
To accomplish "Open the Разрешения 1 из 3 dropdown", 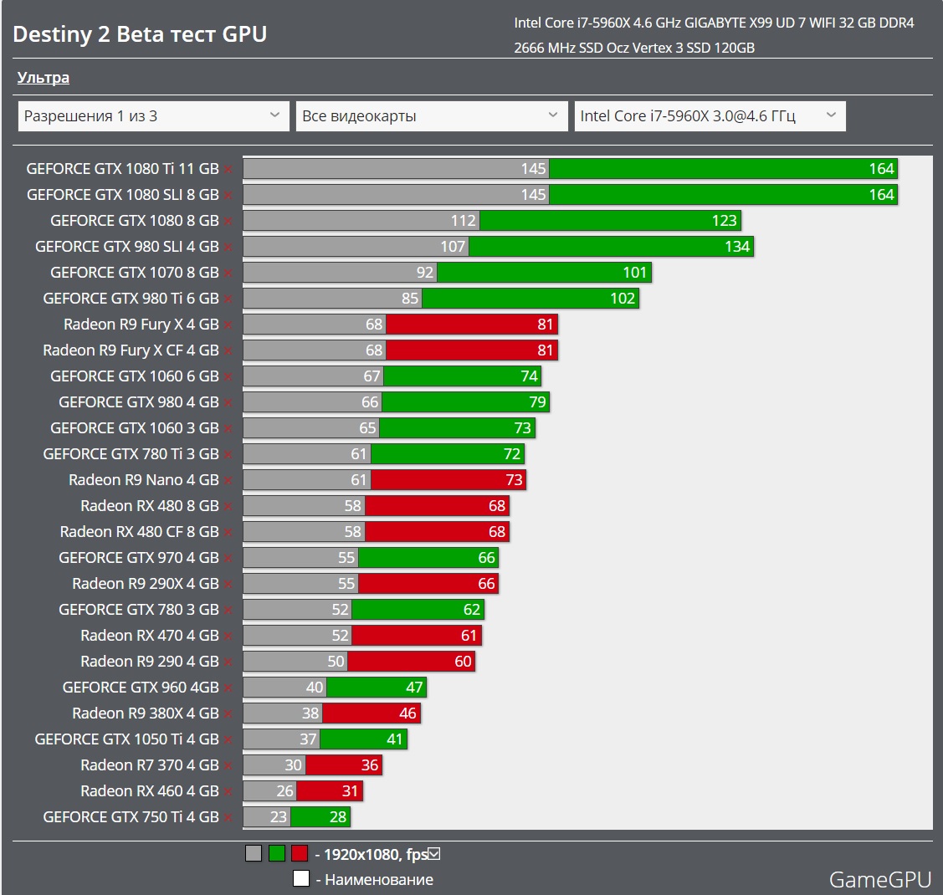I will point(152,116).
